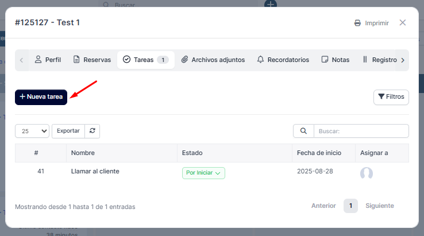Open the Archivos adjuntos tab

213,60
